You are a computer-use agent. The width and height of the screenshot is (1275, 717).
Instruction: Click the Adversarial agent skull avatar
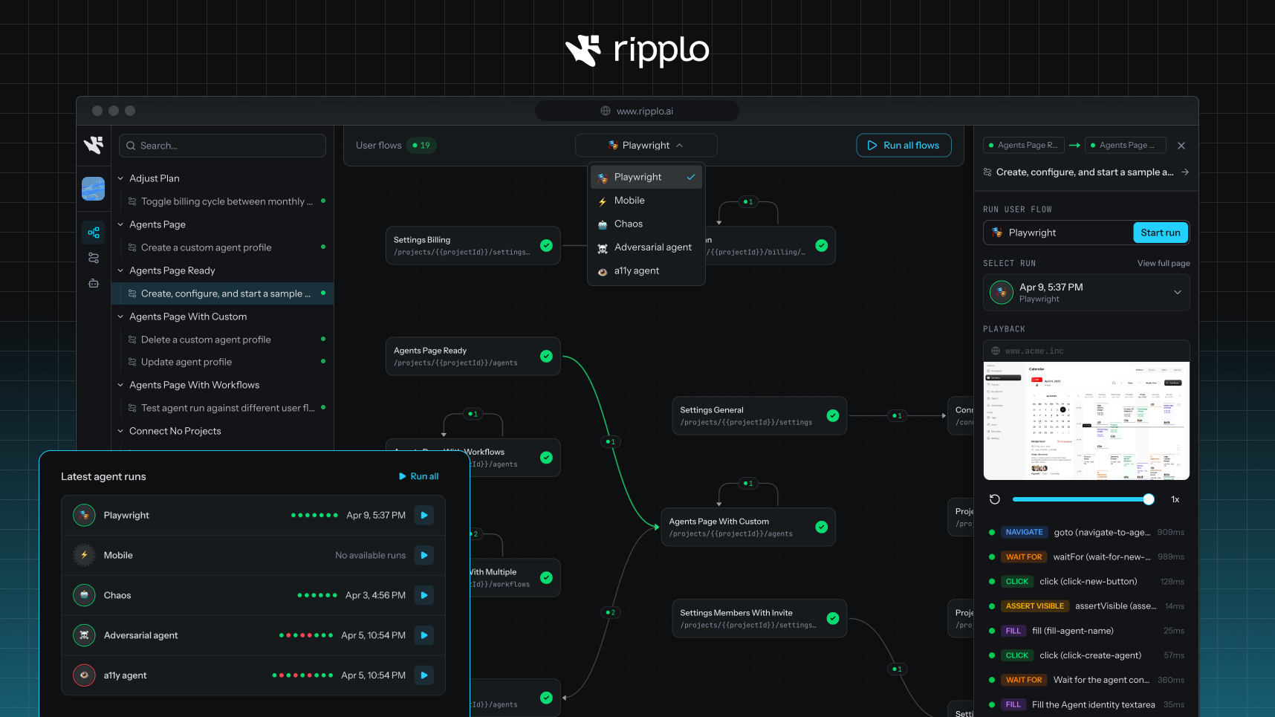tap(84, 635)
